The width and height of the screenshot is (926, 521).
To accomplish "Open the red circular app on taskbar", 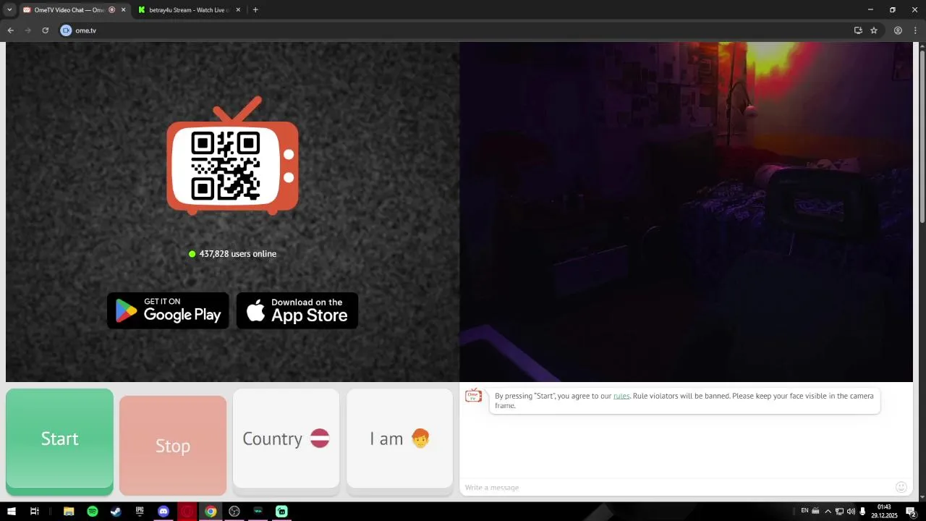I will pos(187,512).
